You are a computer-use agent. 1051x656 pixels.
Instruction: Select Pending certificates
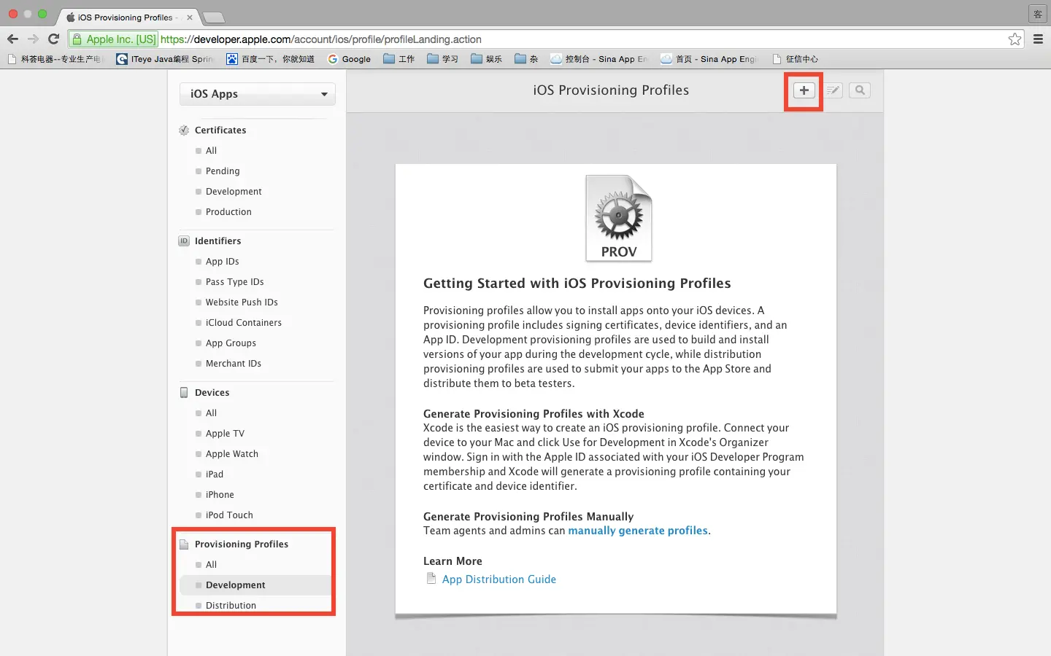[x=223, y=171]
